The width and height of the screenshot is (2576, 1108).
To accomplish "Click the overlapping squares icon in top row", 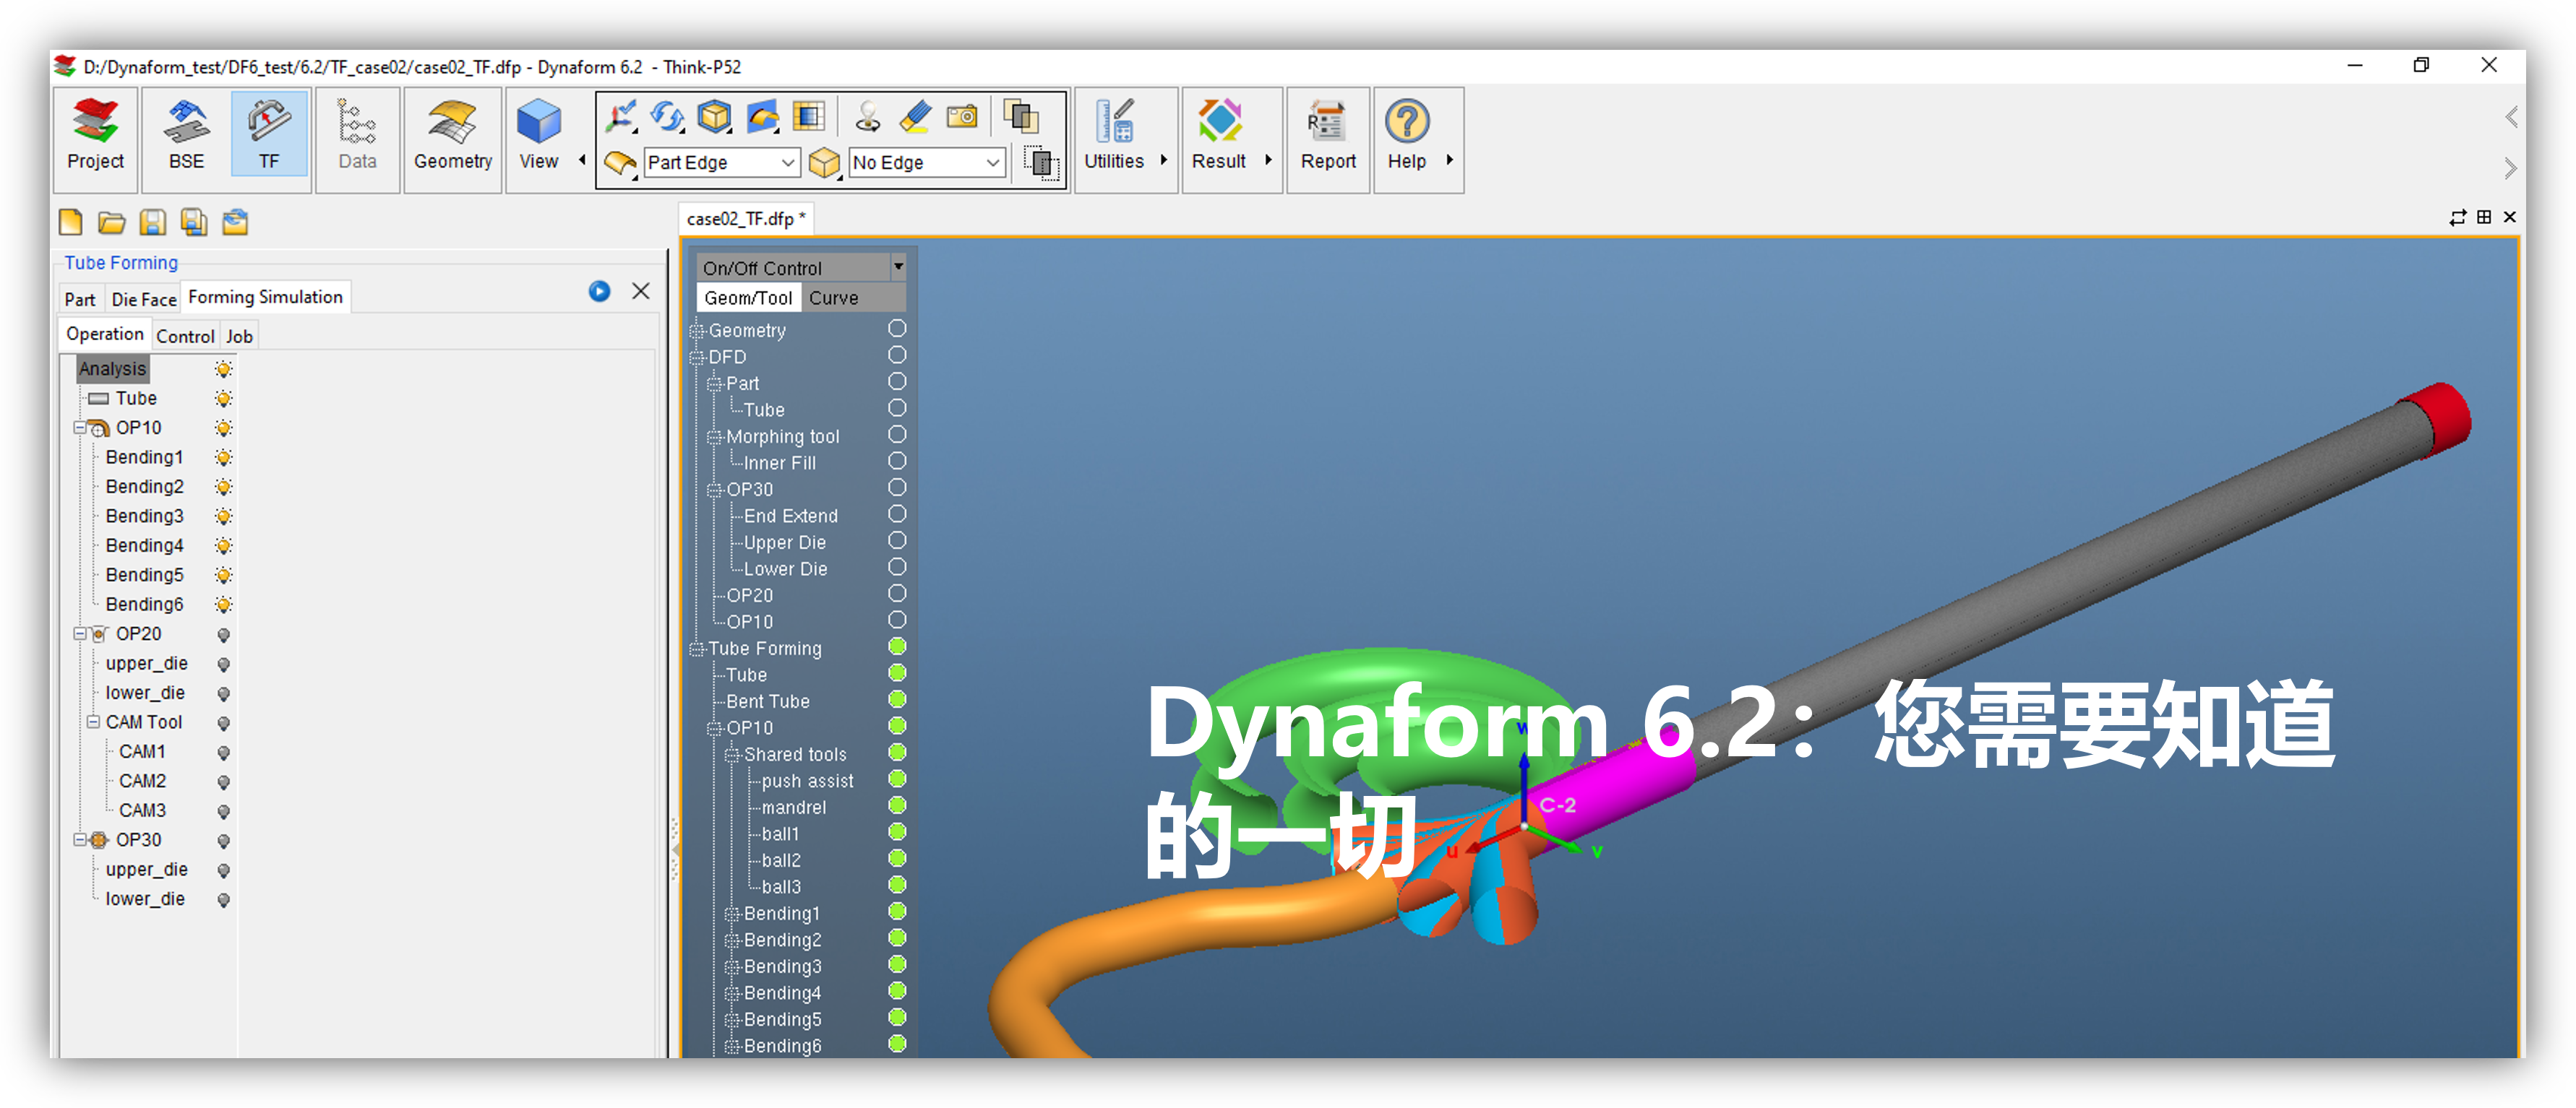I will (1021, 117).
